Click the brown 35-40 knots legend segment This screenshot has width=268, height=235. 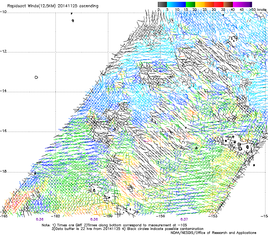[228, 4]
